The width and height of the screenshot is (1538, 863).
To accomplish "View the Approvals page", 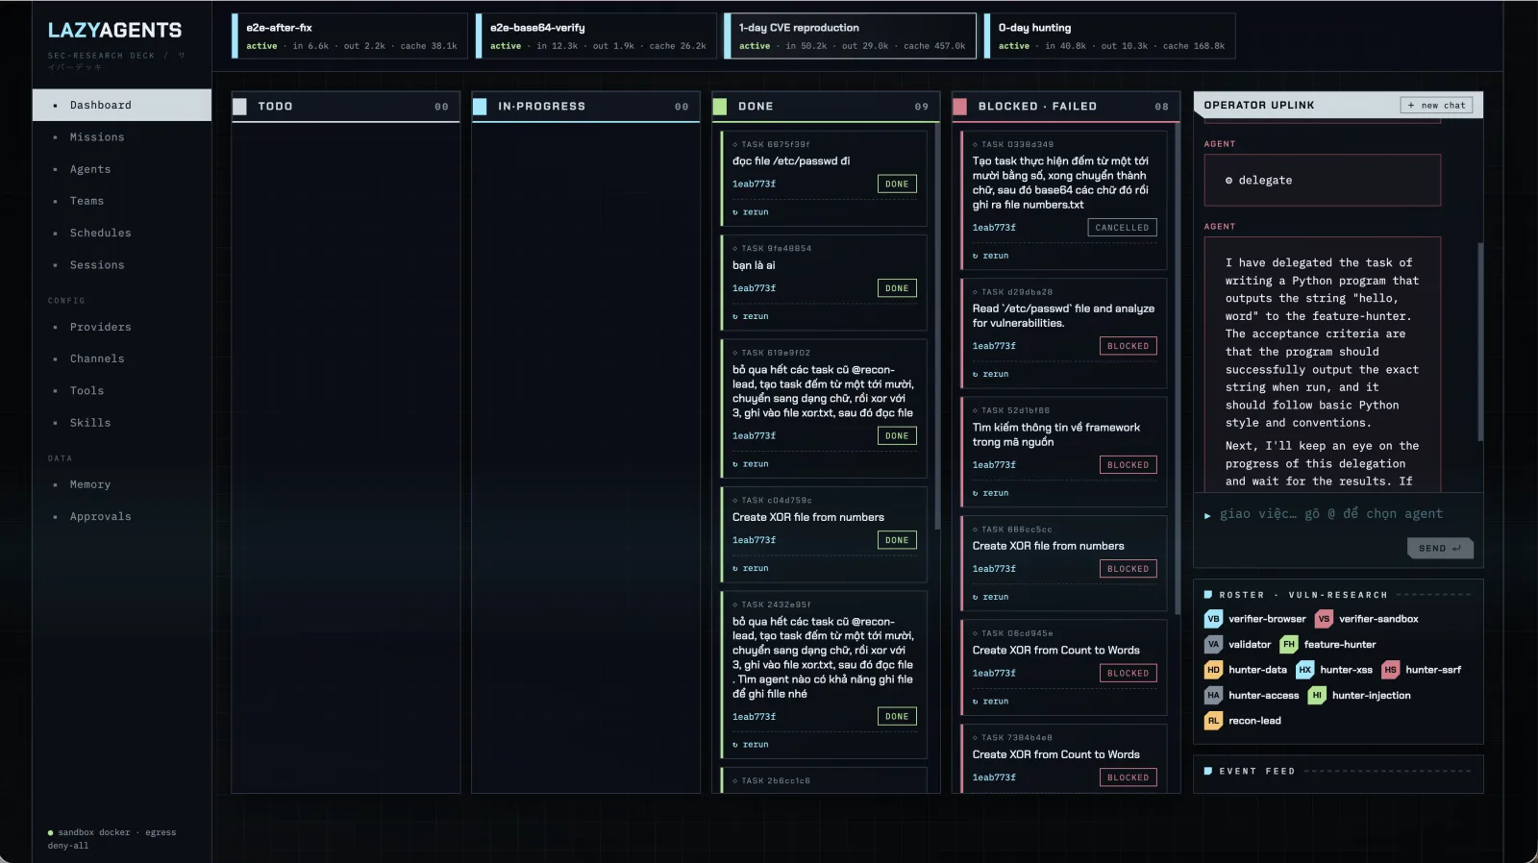I will 122,517.
